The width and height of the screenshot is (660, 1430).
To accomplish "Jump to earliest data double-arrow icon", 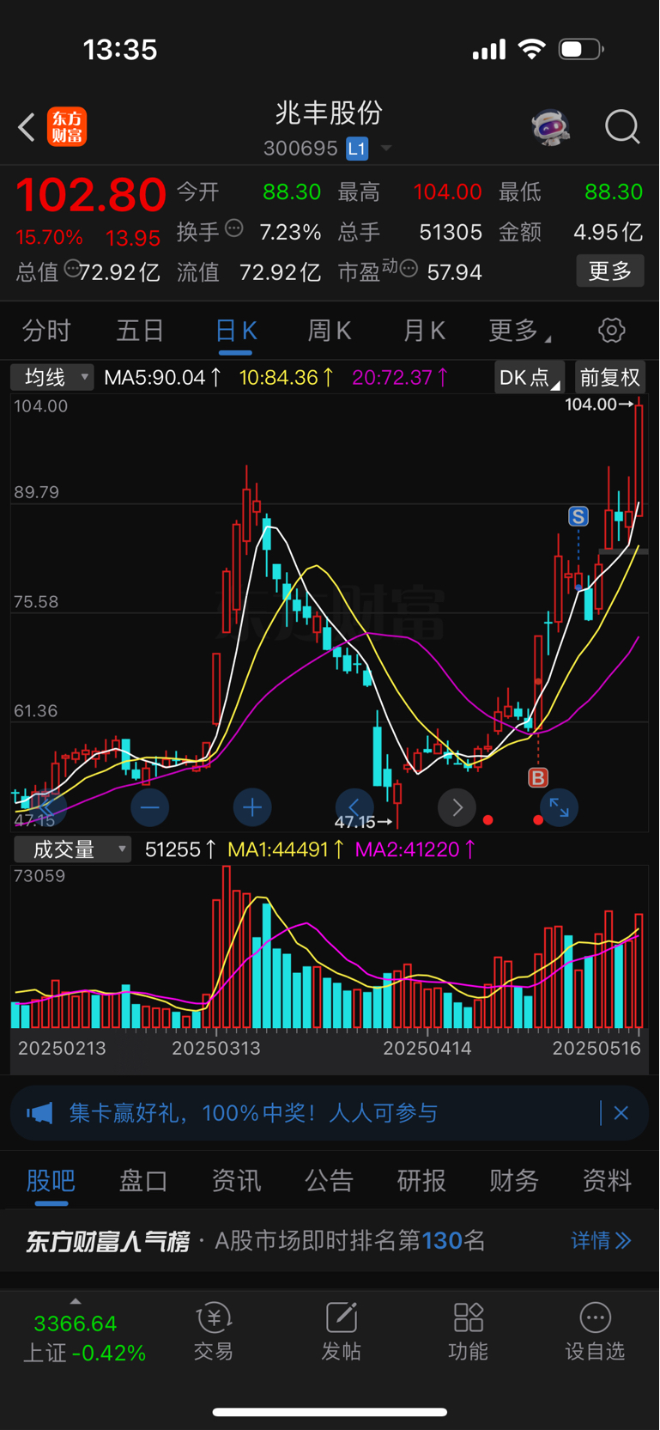I will 47,807.
